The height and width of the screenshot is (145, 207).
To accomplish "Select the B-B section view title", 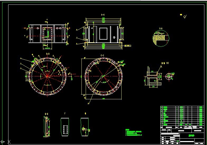I will (x=48, y=54).
